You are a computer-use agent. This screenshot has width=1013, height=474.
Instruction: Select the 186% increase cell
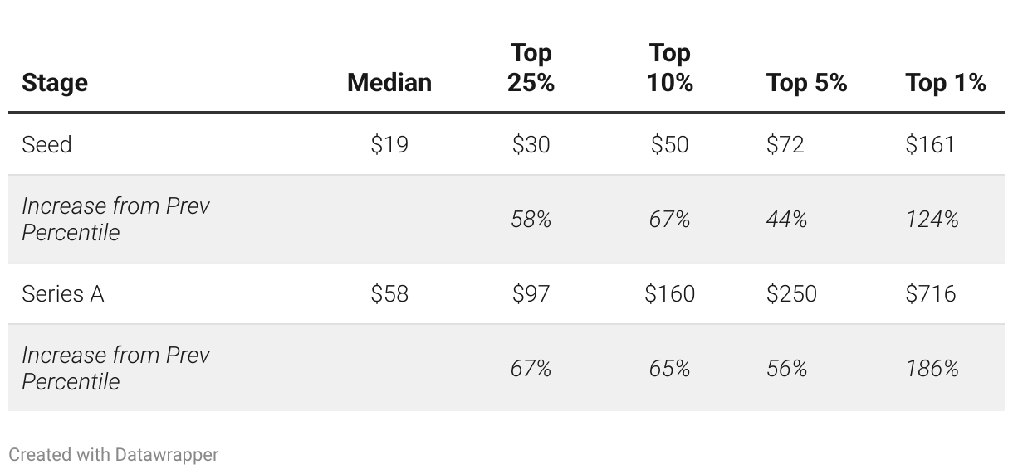tap(932, 369)
